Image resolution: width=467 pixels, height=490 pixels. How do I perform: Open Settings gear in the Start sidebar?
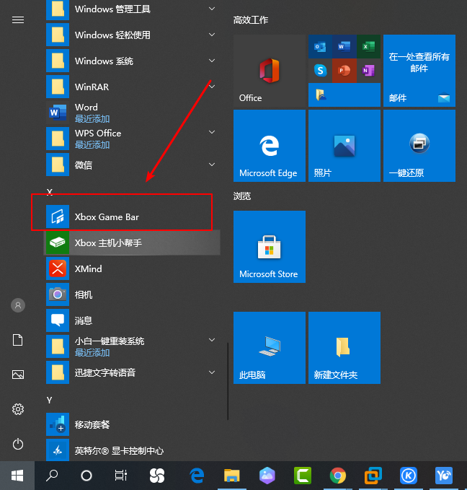(x=18, y=409)
